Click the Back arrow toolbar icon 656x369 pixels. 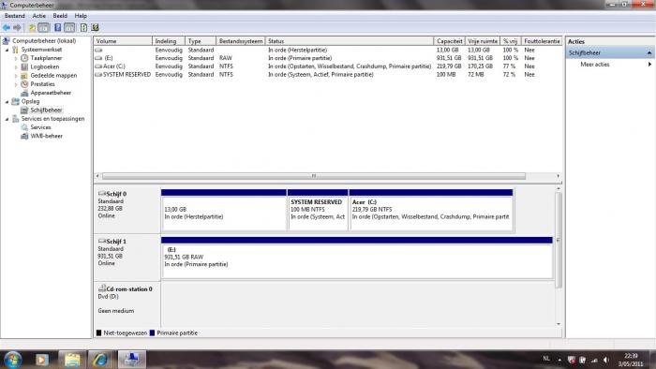[7, 27]
